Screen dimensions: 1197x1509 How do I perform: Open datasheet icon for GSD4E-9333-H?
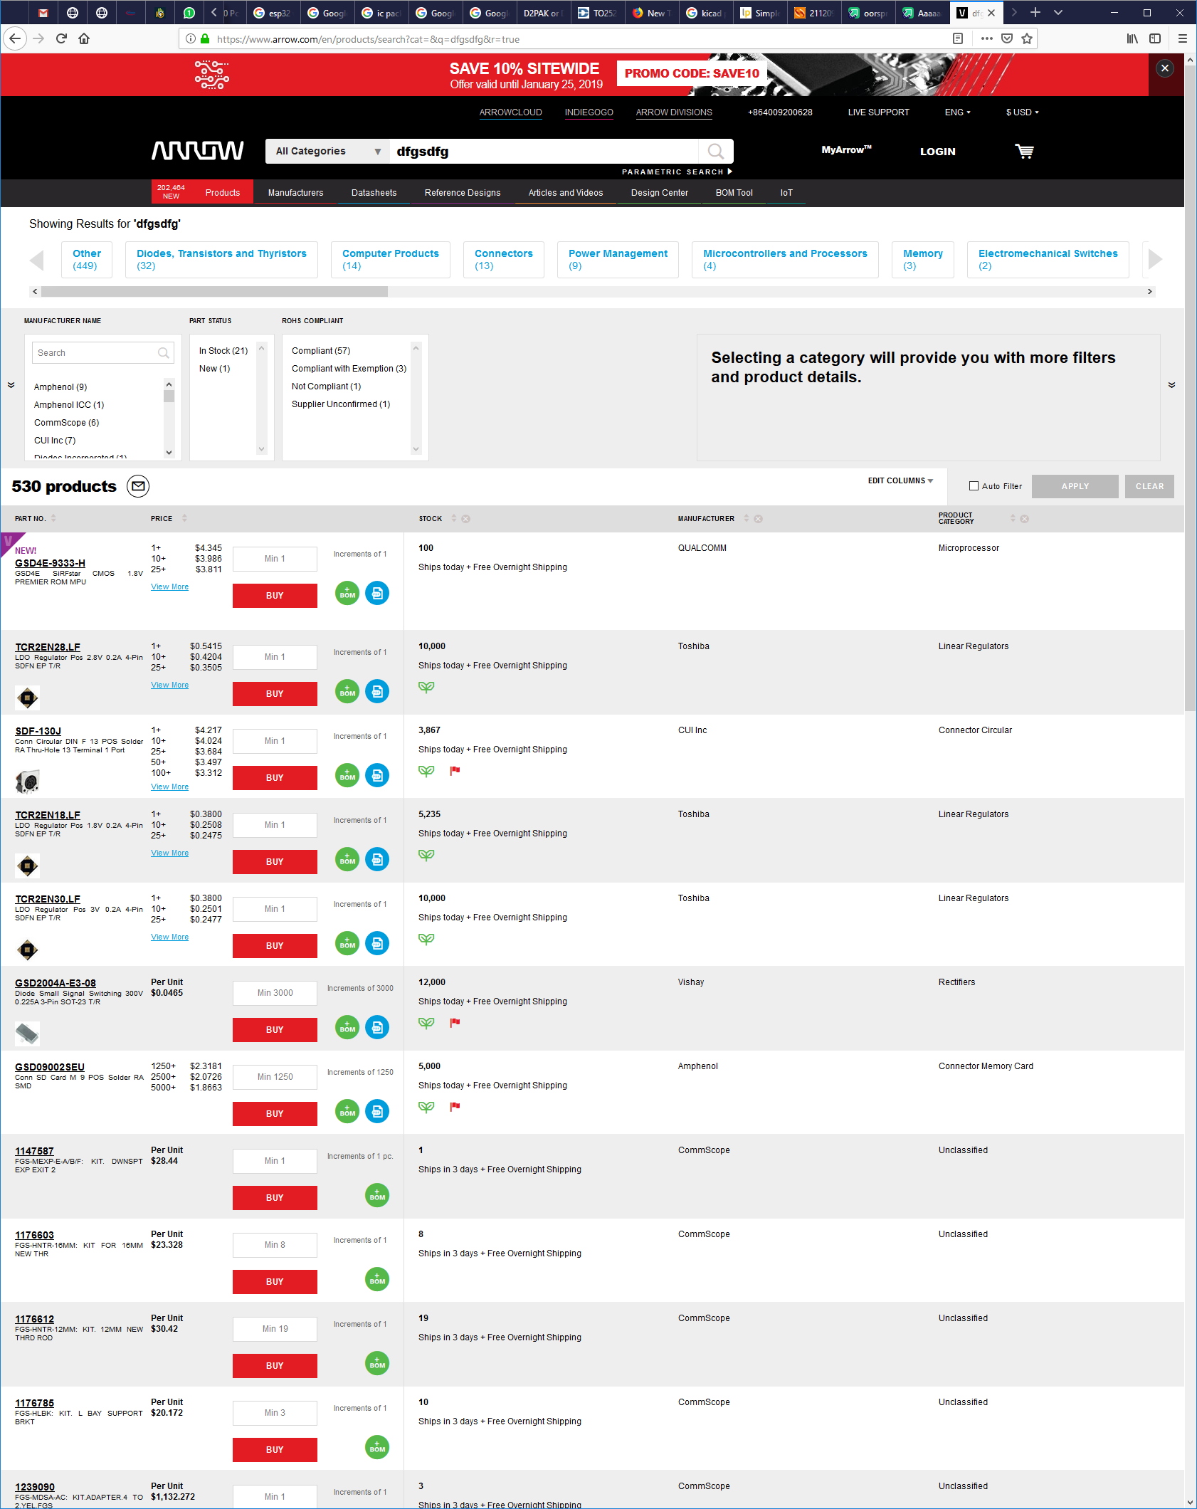[377, 593]
